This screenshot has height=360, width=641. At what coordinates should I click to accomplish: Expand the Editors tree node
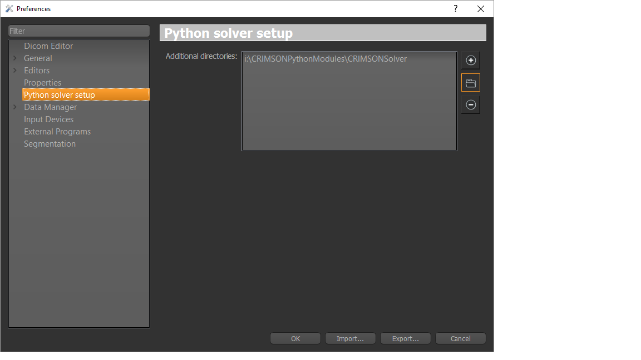[x=15, y=71]
